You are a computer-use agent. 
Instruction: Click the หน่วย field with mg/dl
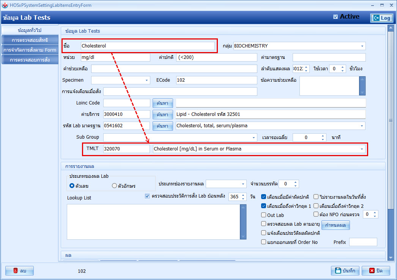115,57
